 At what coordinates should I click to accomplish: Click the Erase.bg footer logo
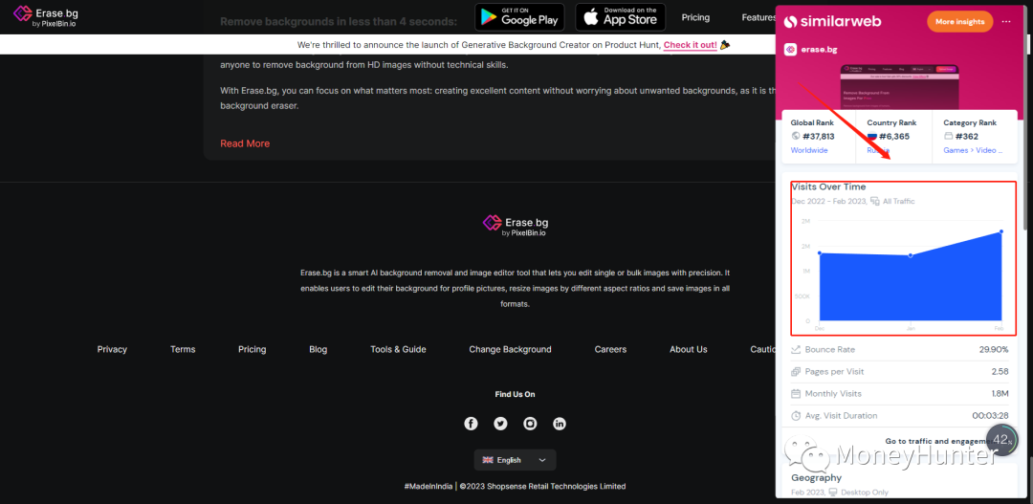(515, 226)
